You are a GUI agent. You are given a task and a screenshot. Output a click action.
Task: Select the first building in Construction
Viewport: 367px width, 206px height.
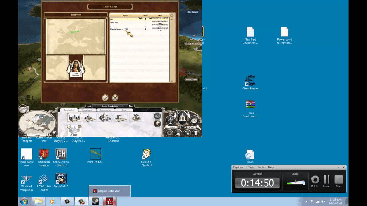[x=74, y=117]
